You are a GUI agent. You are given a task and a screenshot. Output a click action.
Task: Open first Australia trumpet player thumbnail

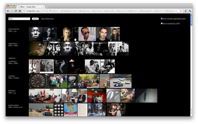tap(34, 66)
